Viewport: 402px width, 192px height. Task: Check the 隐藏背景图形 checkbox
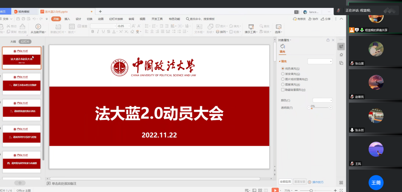click(283, 90)
